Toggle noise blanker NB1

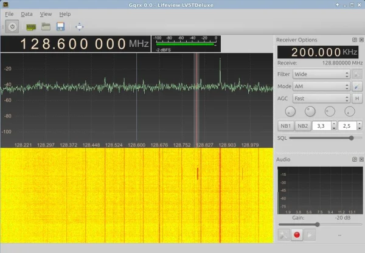click(285, 126)
